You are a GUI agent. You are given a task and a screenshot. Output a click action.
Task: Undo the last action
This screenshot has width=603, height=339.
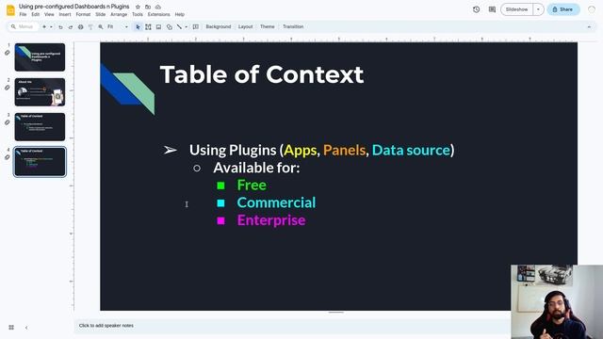pyautogui.click(x=60, y=27)
